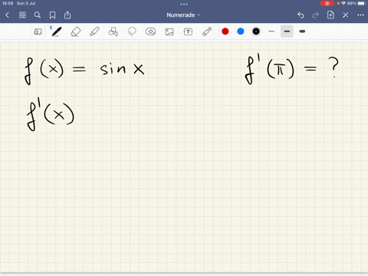Choose the black pen color
Screen dimensions: 368x276
pyautogui.click(x=256, y=31)
